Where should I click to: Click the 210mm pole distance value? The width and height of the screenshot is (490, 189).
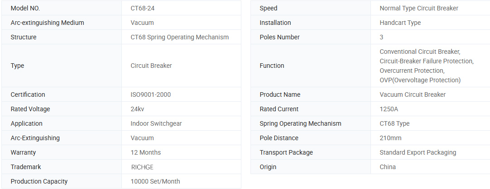pos(390,138)
